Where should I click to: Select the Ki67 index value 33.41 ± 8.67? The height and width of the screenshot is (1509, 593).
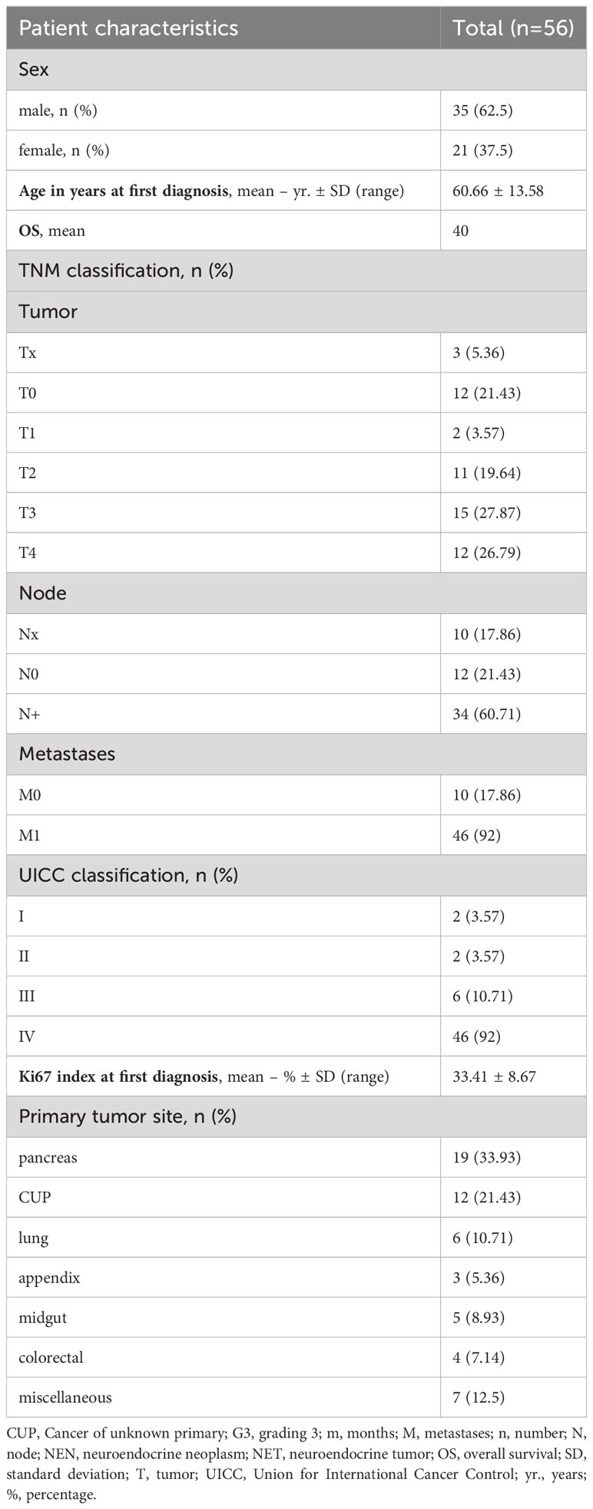(494, 1076)
